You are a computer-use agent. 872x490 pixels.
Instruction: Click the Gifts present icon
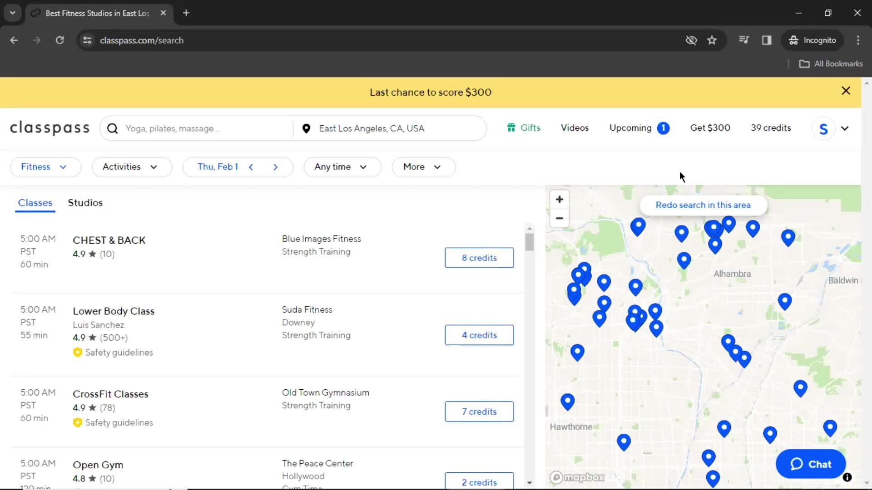tap(511, 128)
